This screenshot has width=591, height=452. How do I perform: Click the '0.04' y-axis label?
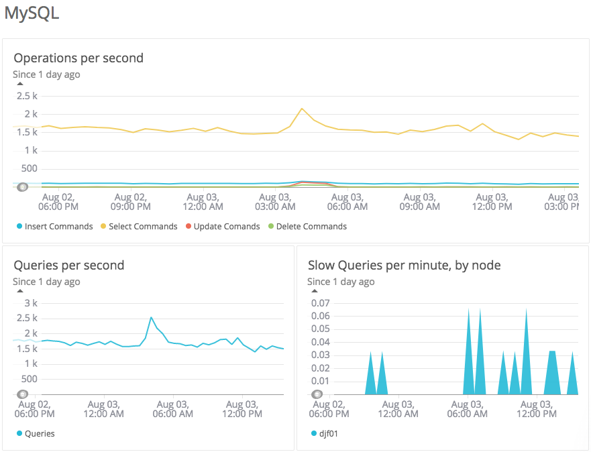[321, 343]
